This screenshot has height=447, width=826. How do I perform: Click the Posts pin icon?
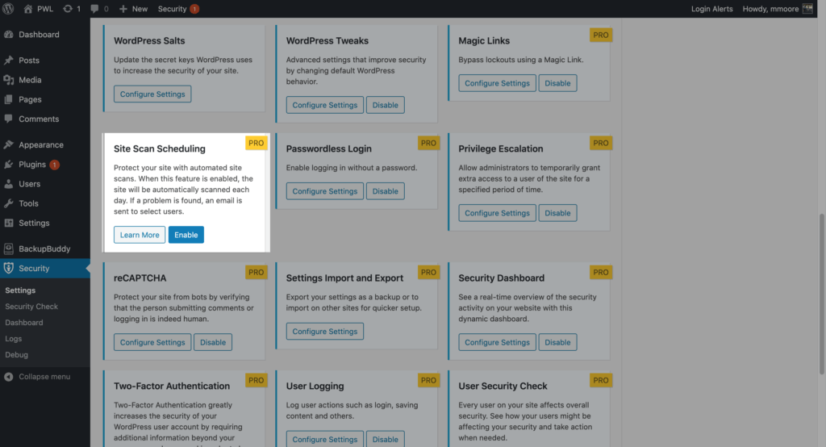(x=8, y=60)
